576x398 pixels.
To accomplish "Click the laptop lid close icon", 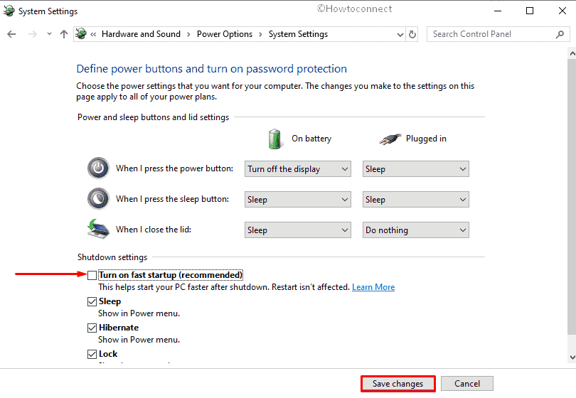I will pos(98,229).
